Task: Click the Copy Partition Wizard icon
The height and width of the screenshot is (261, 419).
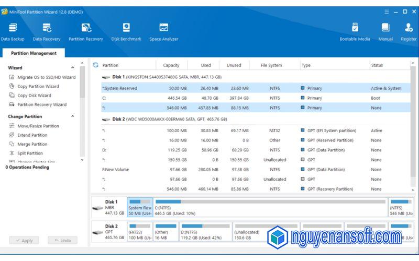Action: pos(12,86)
